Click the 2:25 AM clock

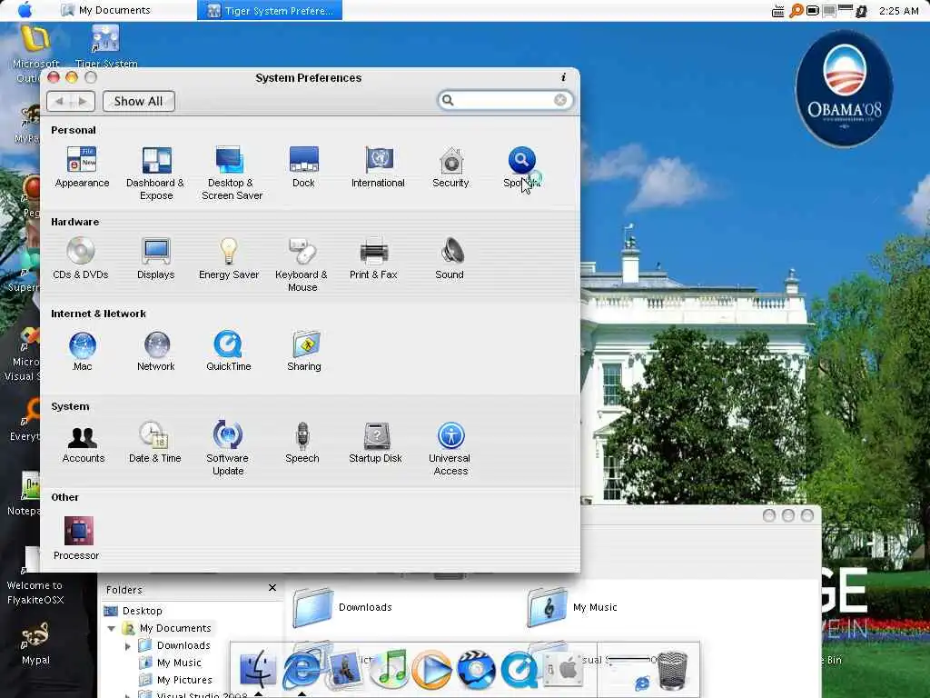pyautogui.click(x=898, y=11)
